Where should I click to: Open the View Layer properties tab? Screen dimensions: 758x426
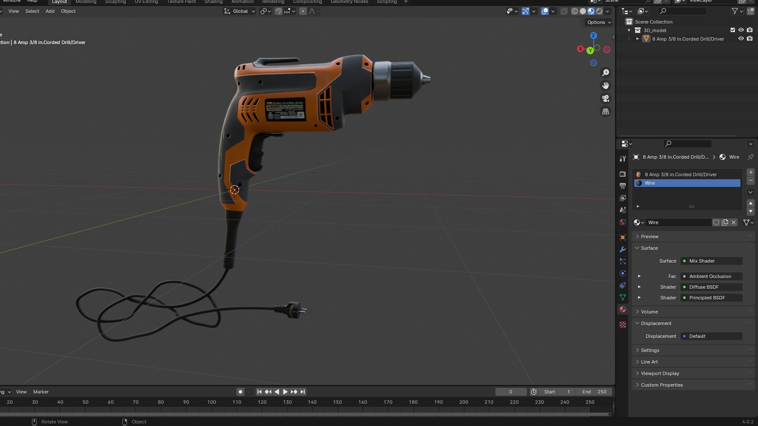tap(623, 198)
